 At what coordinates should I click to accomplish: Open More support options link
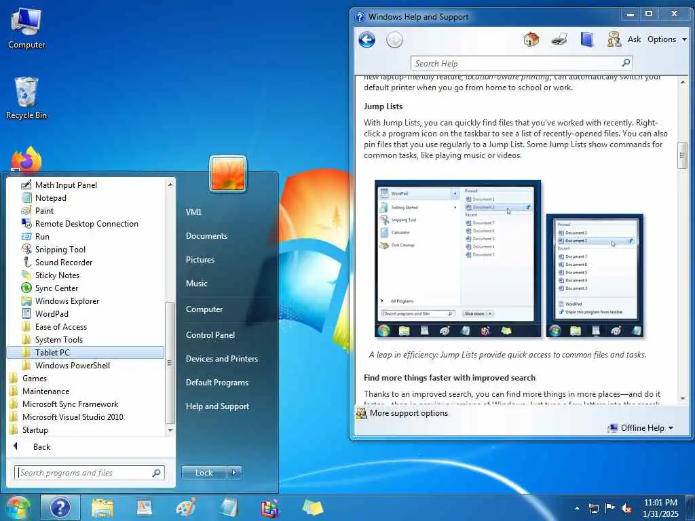click(x=409, y=413)
